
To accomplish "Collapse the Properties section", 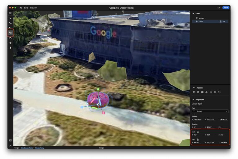I will [193, 99].
